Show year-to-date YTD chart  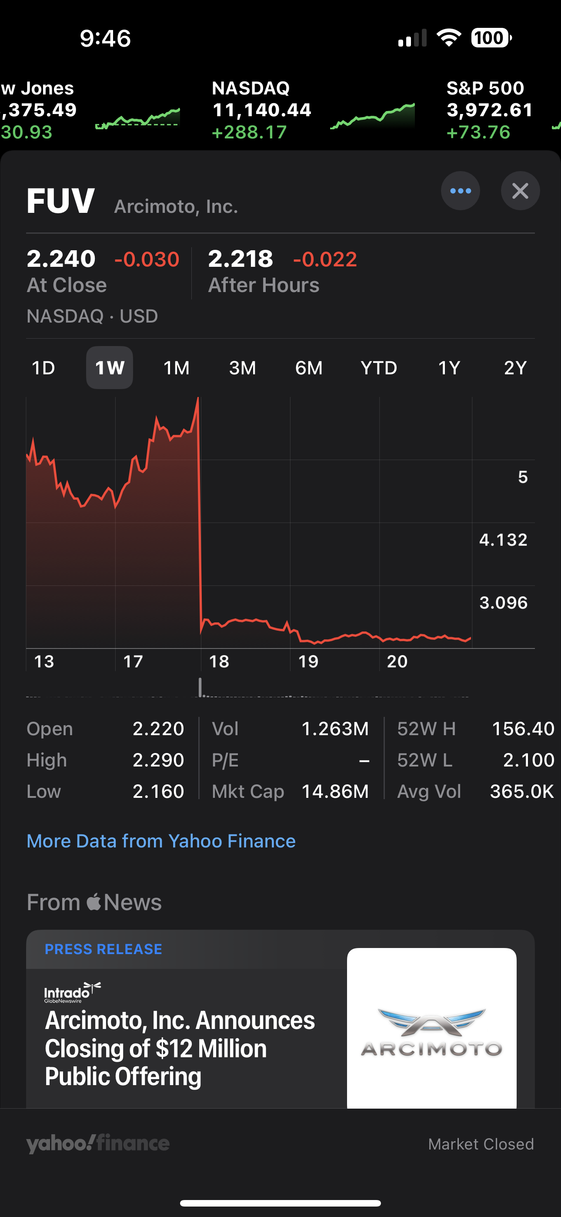point(379,368)
